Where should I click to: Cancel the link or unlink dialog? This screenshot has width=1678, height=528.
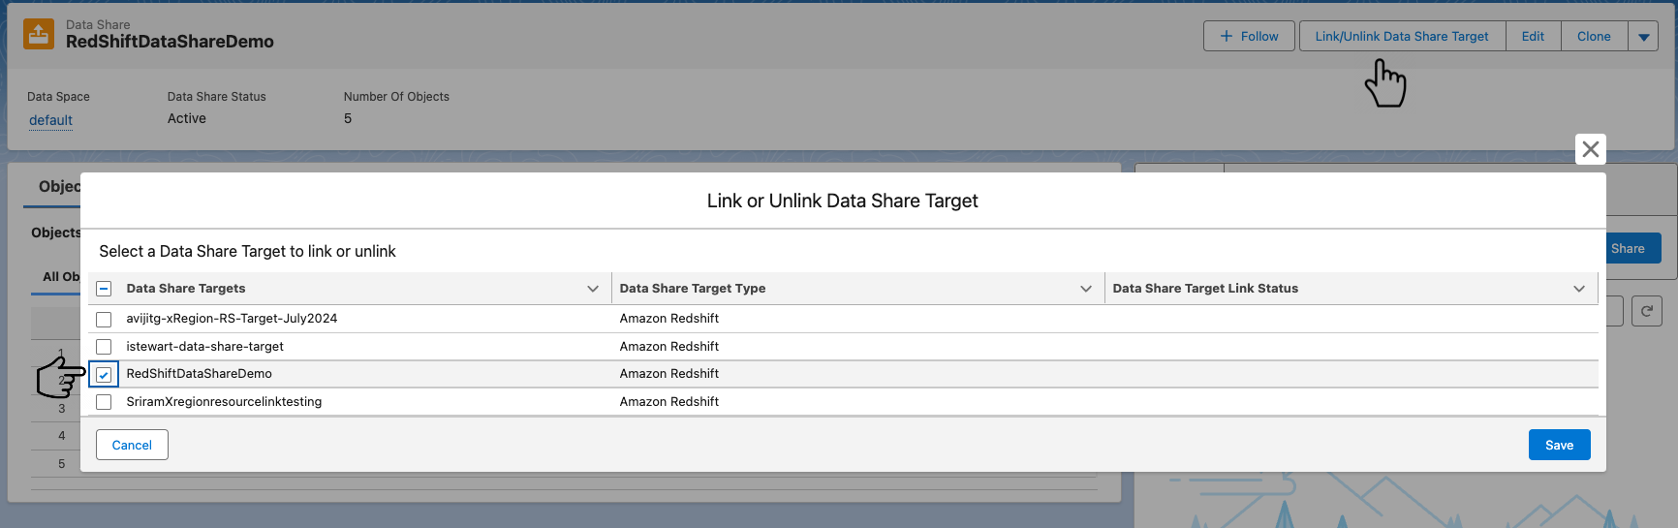(x=132, y=445)
